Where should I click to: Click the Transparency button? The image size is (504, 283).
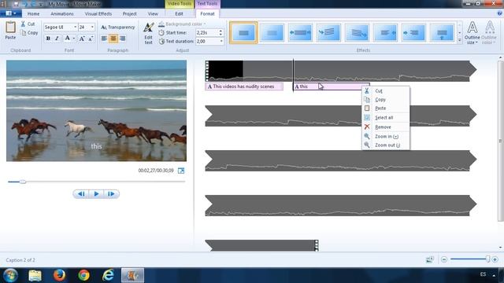pyautogui.click(x=117, y=28)
